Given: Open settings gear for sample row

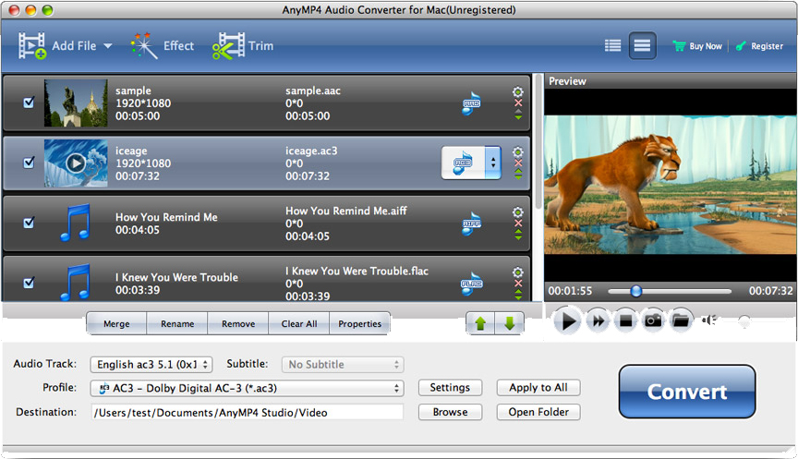Looking at the screenshot, I should [517, 91].
